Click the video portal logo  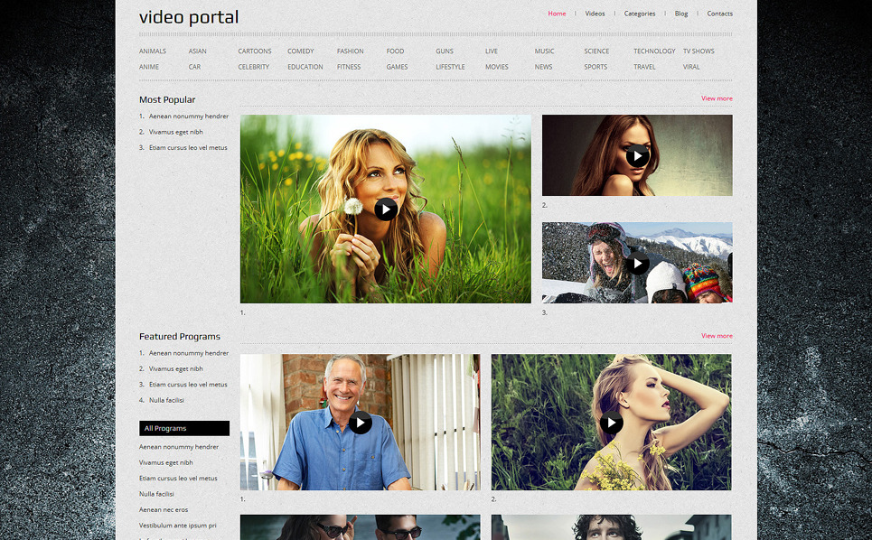point(189,16)
